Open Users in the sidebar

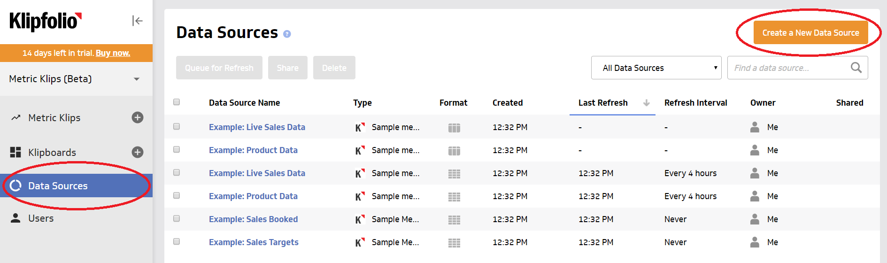pos(41,218)
